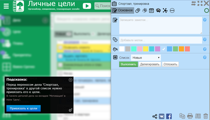Open the network connections tab
The height and width of the screenshot is (120, 210).
[x=165, y=10]
